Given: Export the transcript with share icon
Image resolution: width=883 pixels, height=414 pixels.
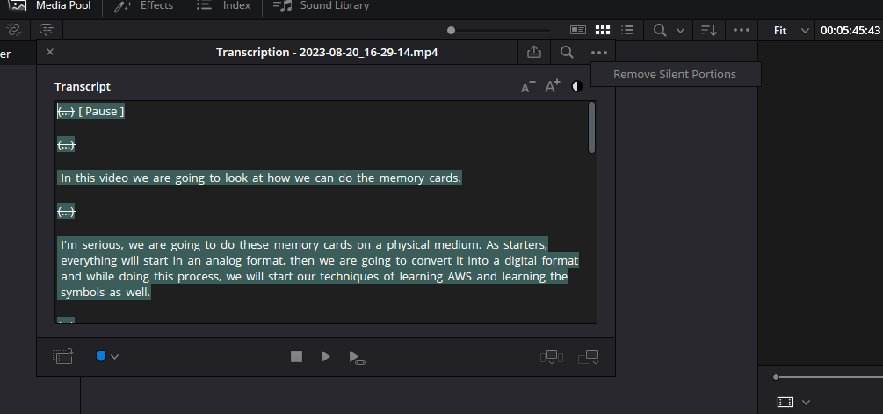Looking at the screenshot, I should coord(534,53).
